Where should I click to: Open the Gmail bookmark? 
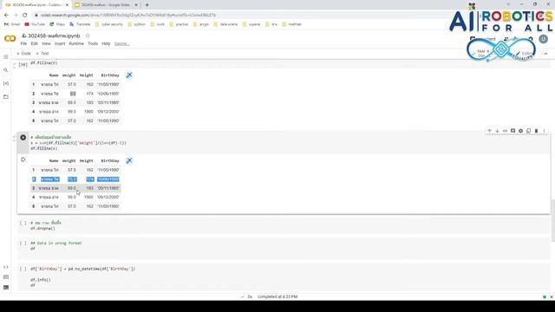pos(12,24)
